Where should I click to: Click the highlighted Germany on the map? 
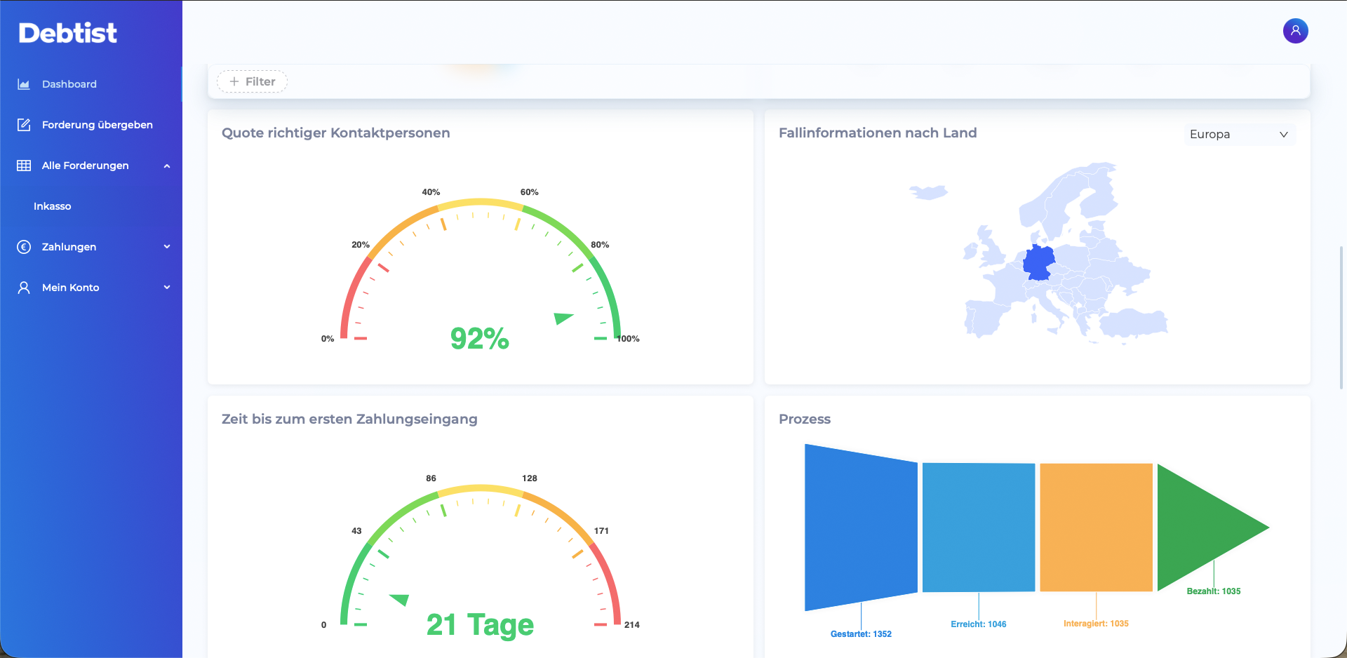(1039, 262)
